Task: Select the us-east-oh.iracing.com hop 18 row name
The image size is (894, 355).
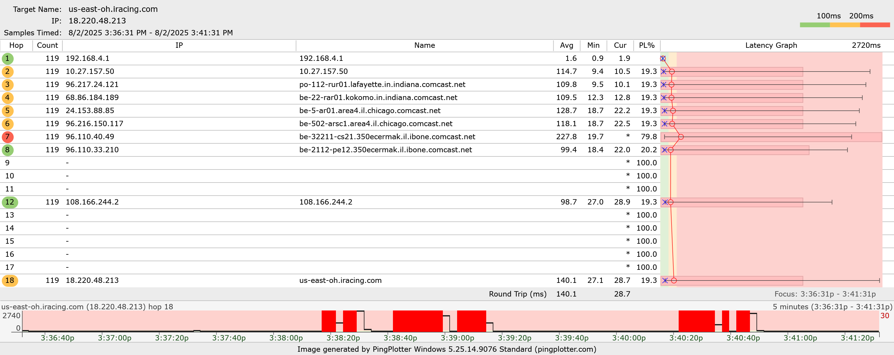Action: (x=340, y=280)
